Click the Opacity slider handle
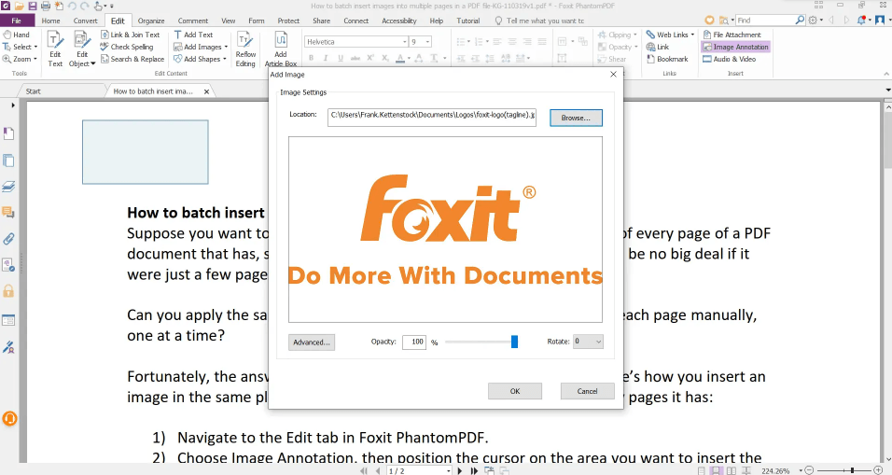The width and height of the screenshot is (892, 475). 514,342
